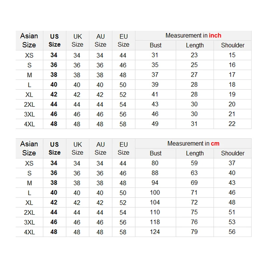This screenshot has width=267, height=267.
Task: Select the bold 'US Size' header in top table
Action: pos(54,40)
